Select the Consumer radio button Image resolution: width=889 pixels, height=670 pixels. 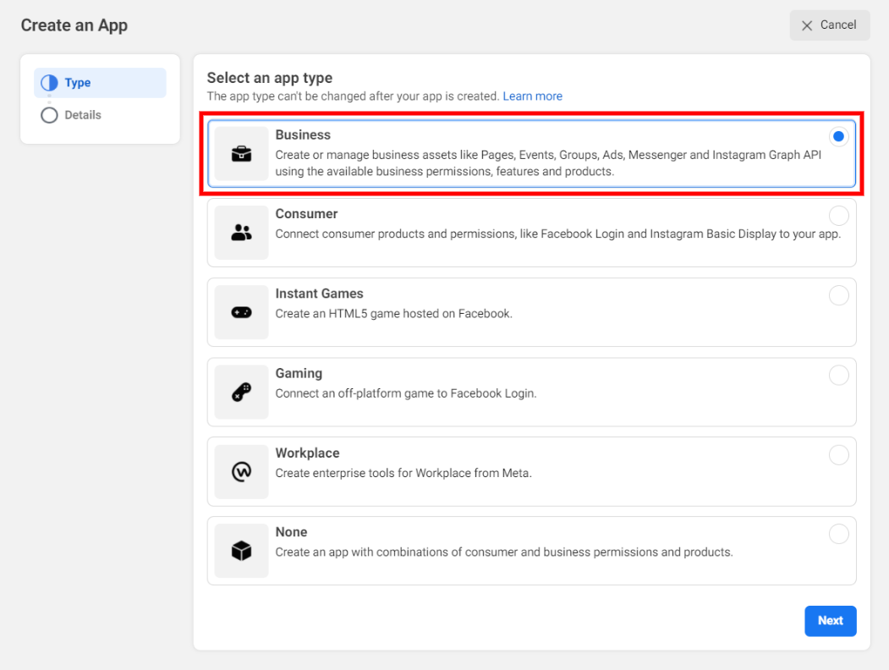(x=838, y=216)
